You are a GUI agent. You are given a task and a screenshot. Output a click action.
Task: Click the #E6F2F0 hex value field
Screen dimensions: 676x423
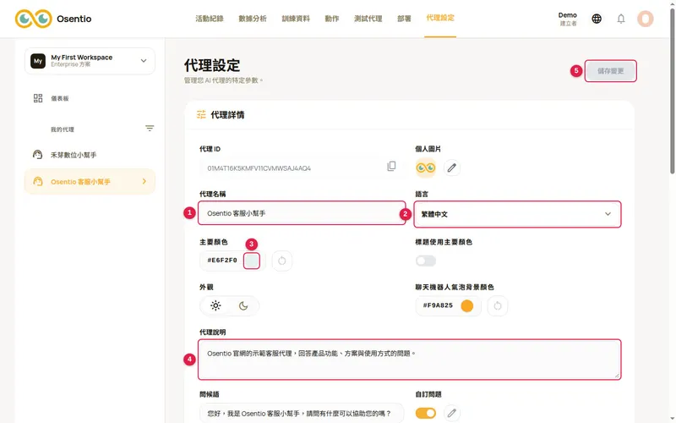click(x=222, y=261)
